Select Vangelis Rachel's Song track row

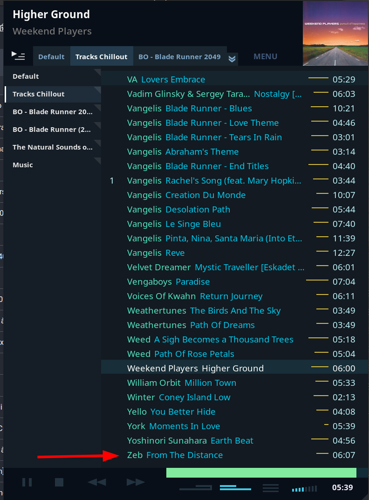234,180
